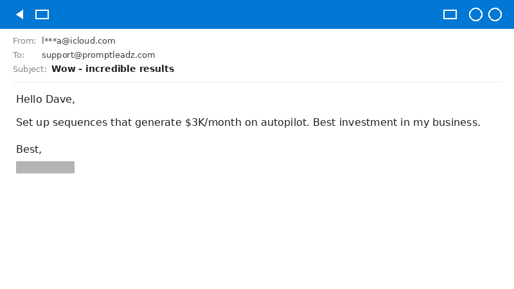Click the rectangle icon on header right
Screen dimensions: 514x289
coord(450,14)
